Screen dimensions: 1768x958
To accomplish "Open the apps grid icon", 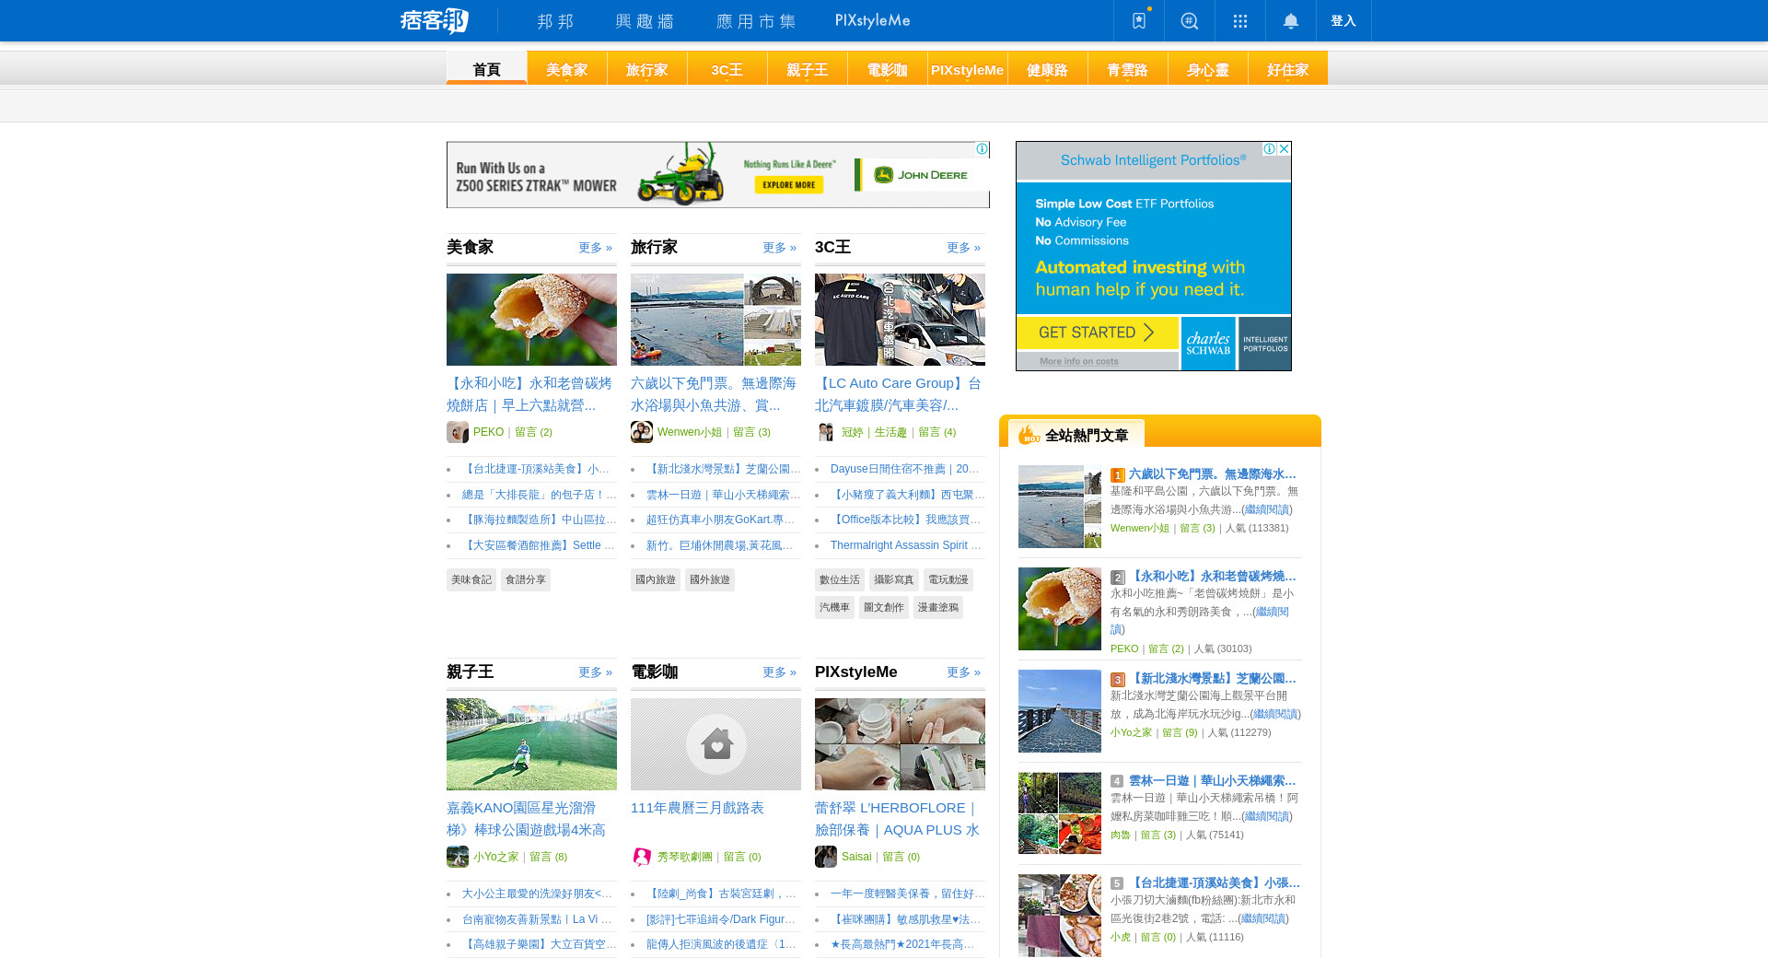I will (1240, 20).
